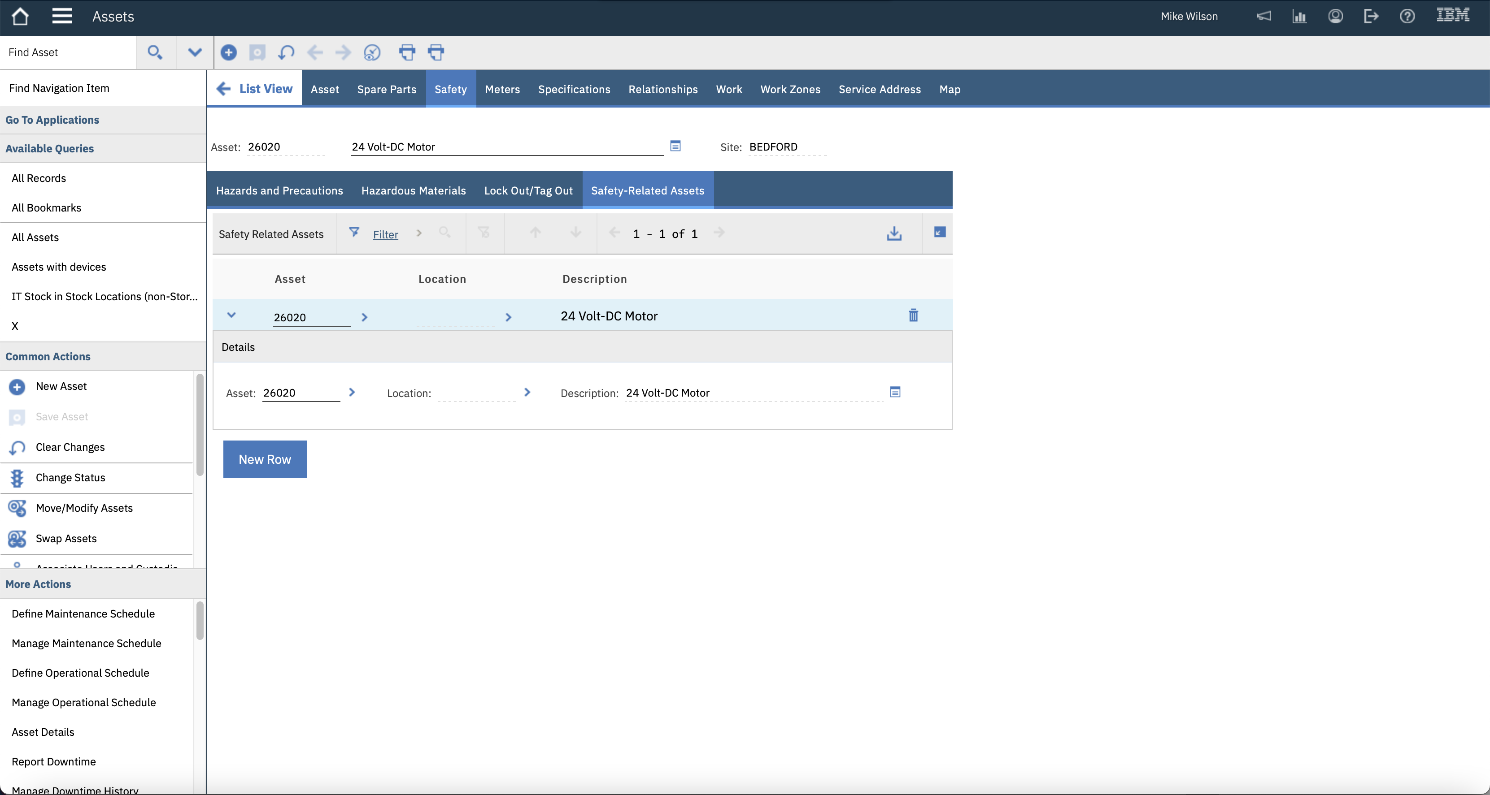Click the New Row button
Viewport: 1490px width, 795px height.
pos(264,459)
